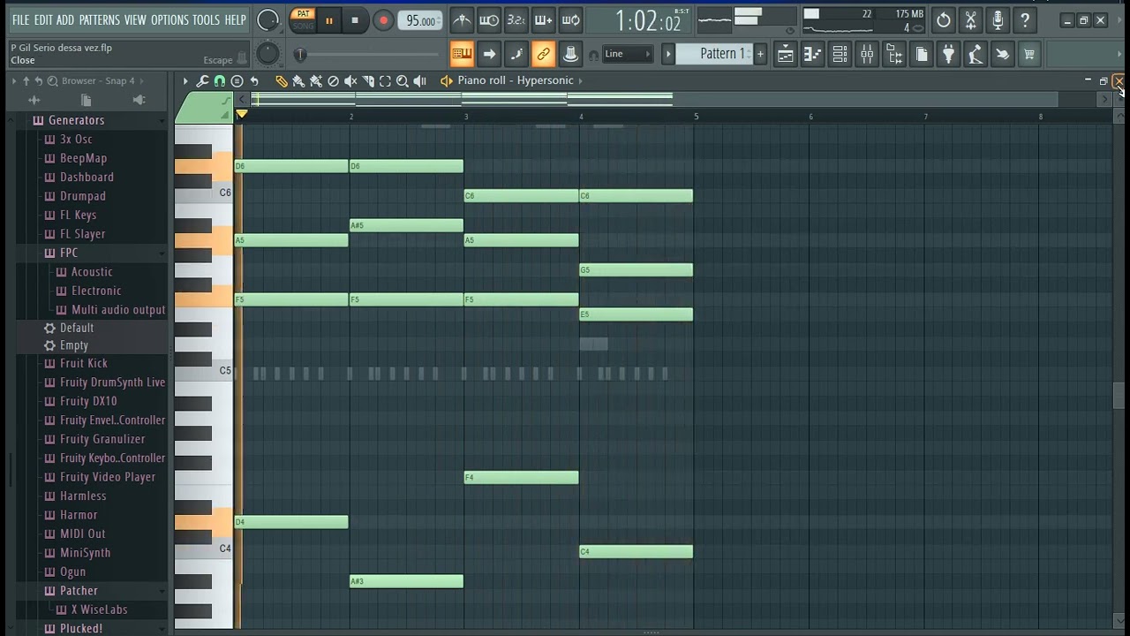The height and width of the screenshot is (636, 1130).
Task: Toggle PAT/SONG playback mode
Action: (x=303, y=19)
